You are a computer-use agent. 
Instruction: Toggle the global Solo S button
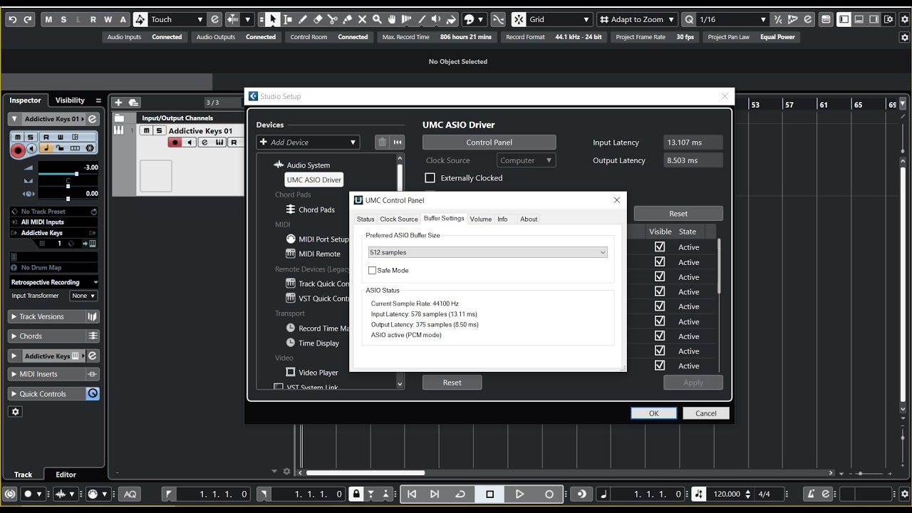click(x=63, y=19)
